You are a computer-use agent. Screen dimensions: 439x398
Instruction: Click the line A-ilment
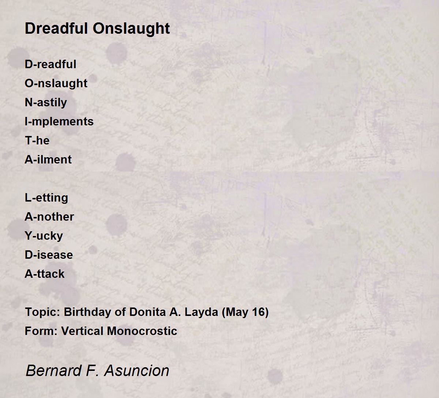tap(48, 159)
